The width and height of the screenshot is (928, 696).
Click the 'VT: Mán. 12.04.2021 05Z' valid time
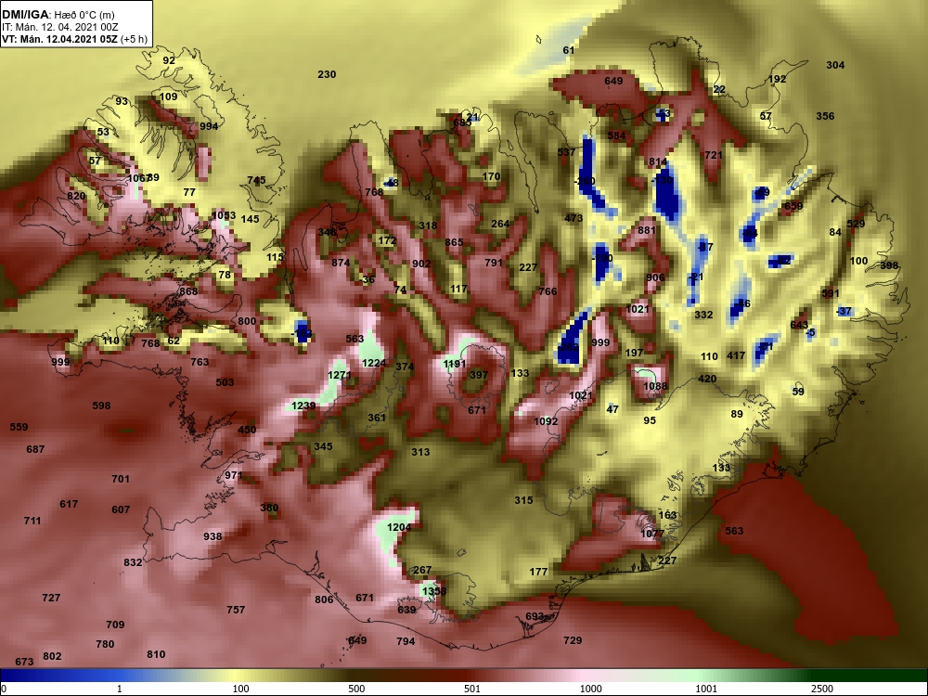[59, 39]
